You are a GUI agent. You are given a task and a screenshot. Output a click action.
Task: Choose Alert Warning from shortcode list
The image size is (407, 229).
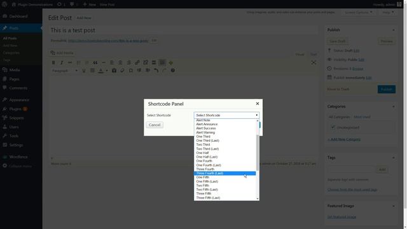(x=224, y=132)
